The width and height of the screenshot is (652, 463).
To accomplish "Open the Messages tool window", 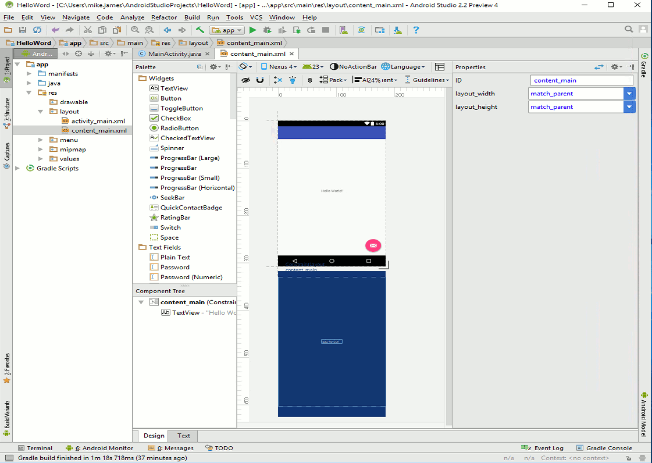I will (x=171, y=448).
